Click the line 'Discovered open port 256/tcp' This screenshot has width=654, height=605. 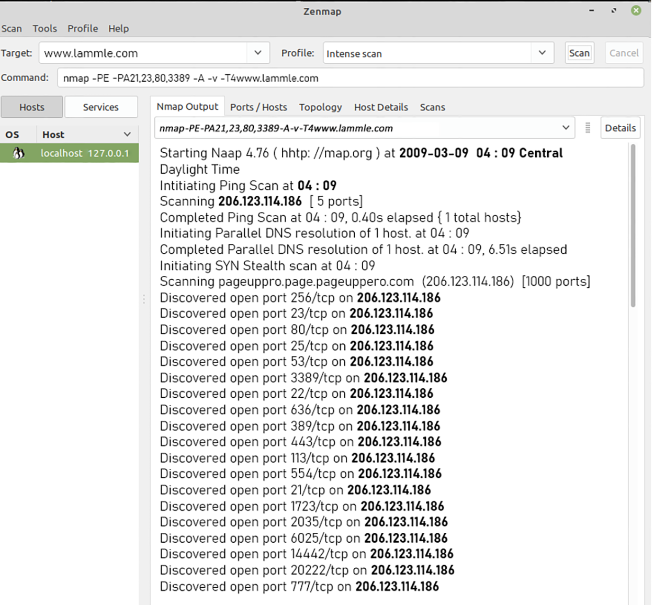(x=300, y=298)
